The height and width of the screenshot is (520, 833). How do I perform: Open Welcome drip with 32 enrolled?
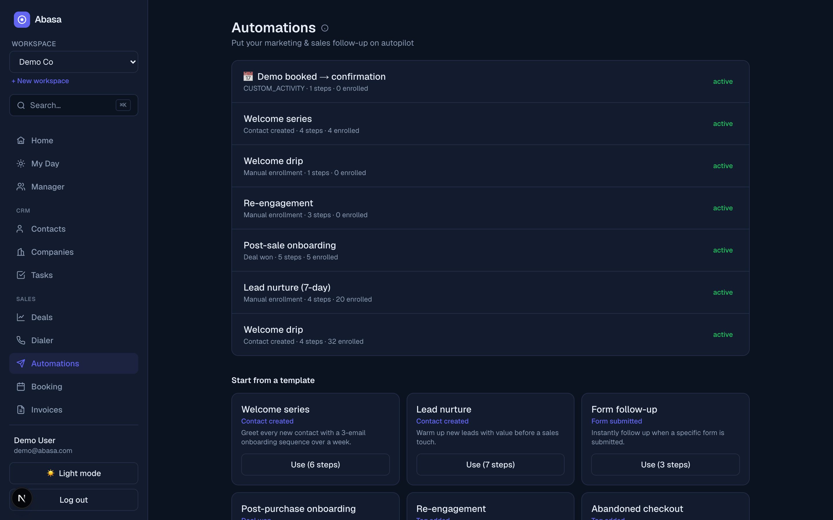click(490, 335)
